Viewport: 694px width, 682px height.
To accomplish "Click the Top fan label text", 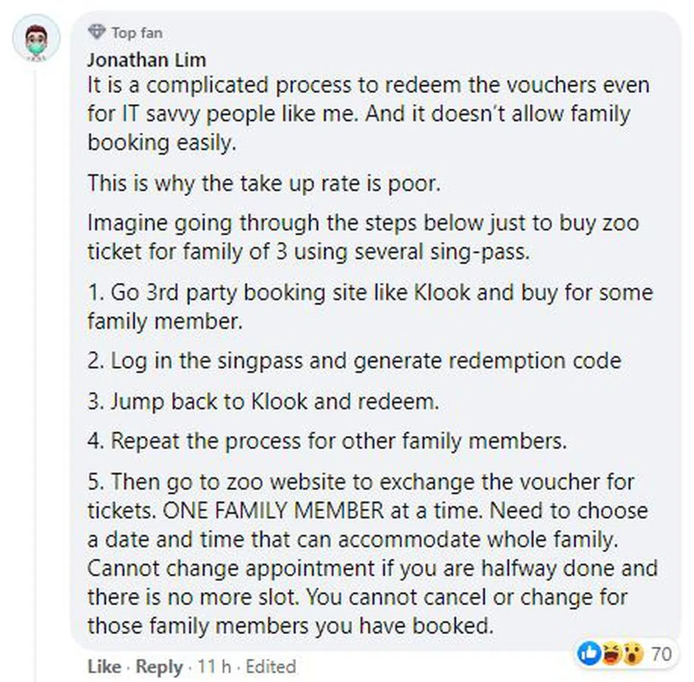I will pyautogui.click(x=137, y=32).
